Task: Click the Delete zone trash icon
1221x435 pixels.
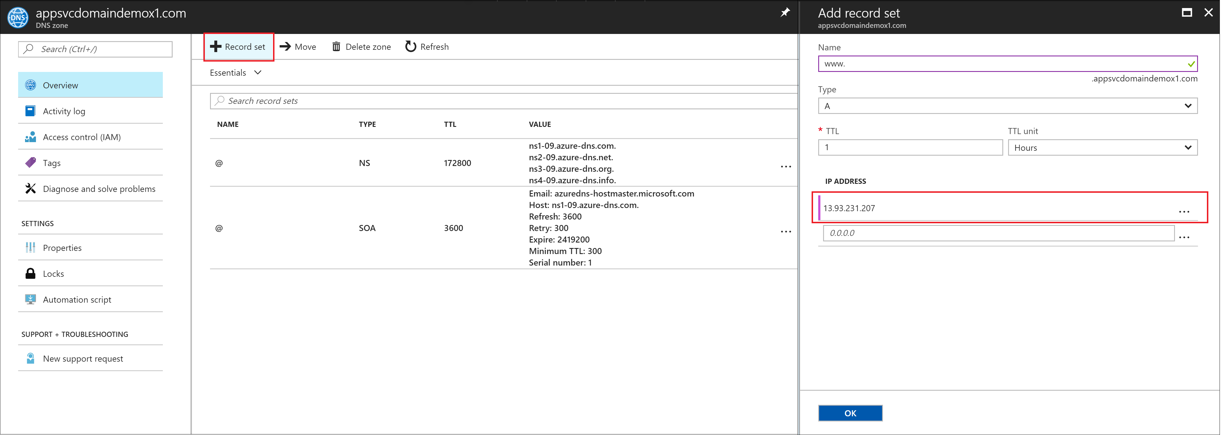Action: [336, 46]
